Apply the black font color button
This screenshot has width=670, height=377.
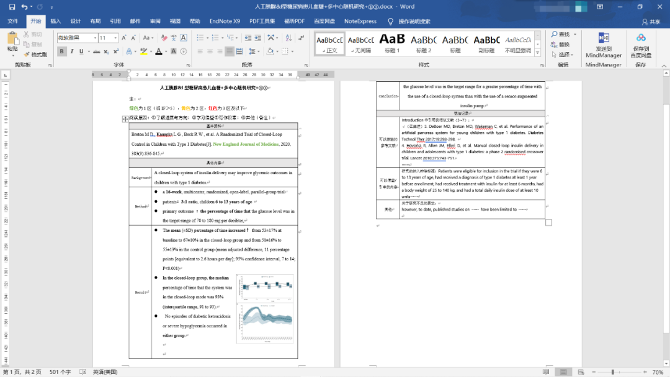pos(159,51)
